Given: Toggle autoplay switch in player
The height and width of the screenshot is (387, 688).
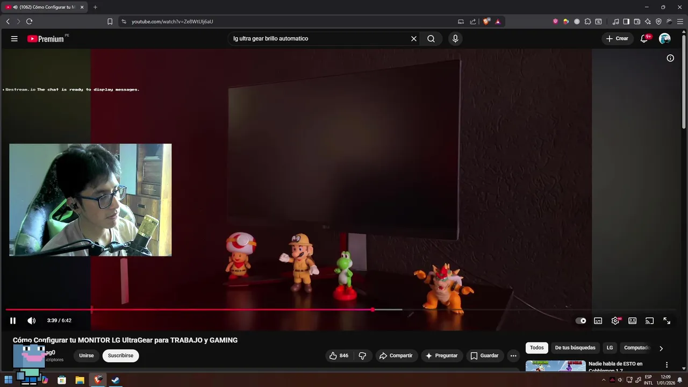Looking at the screenshot, I should 581,321.
